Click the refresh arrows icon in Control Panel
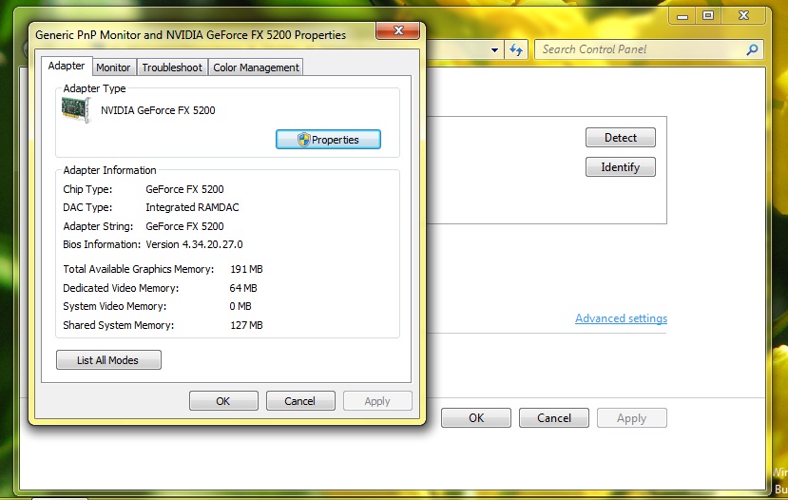The height and width of the screenshot is (500, 788). tap(516, 49)
